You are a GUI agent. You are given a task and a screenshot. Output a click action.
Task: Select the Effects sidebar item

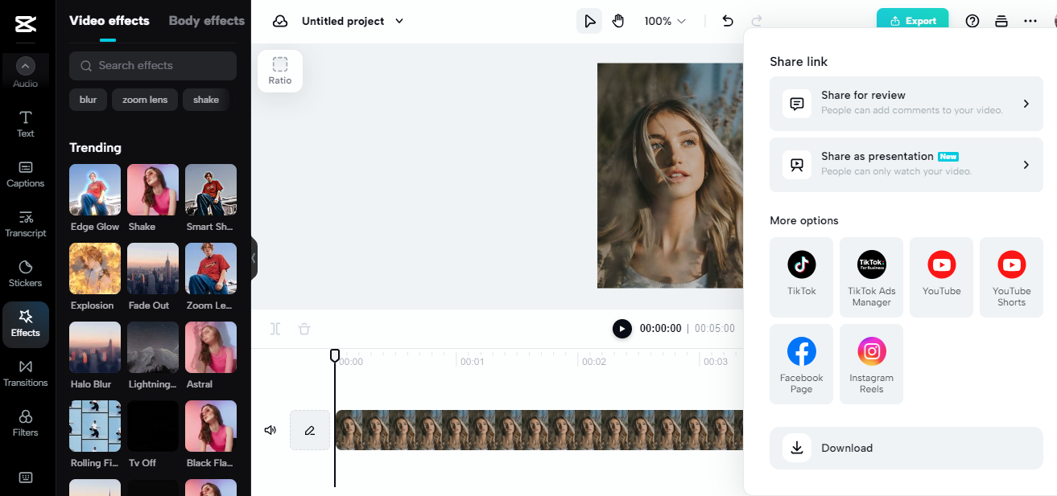point(26,323)
